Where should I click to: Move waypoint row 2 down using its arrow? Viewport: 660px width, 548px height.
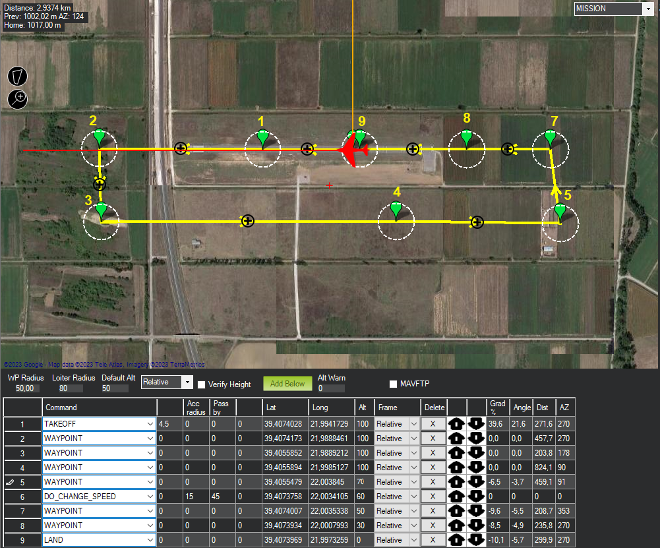coord(476,438)
